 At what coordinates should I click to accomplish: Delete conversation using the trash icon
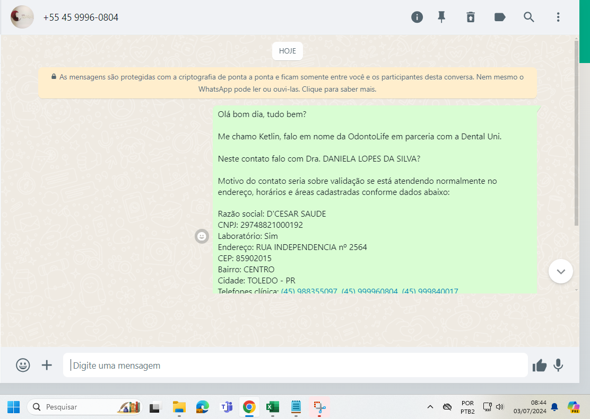471,17
